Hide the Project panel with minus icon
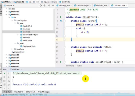Viewport: 135px width, 96px height. [x=53, y=5]
